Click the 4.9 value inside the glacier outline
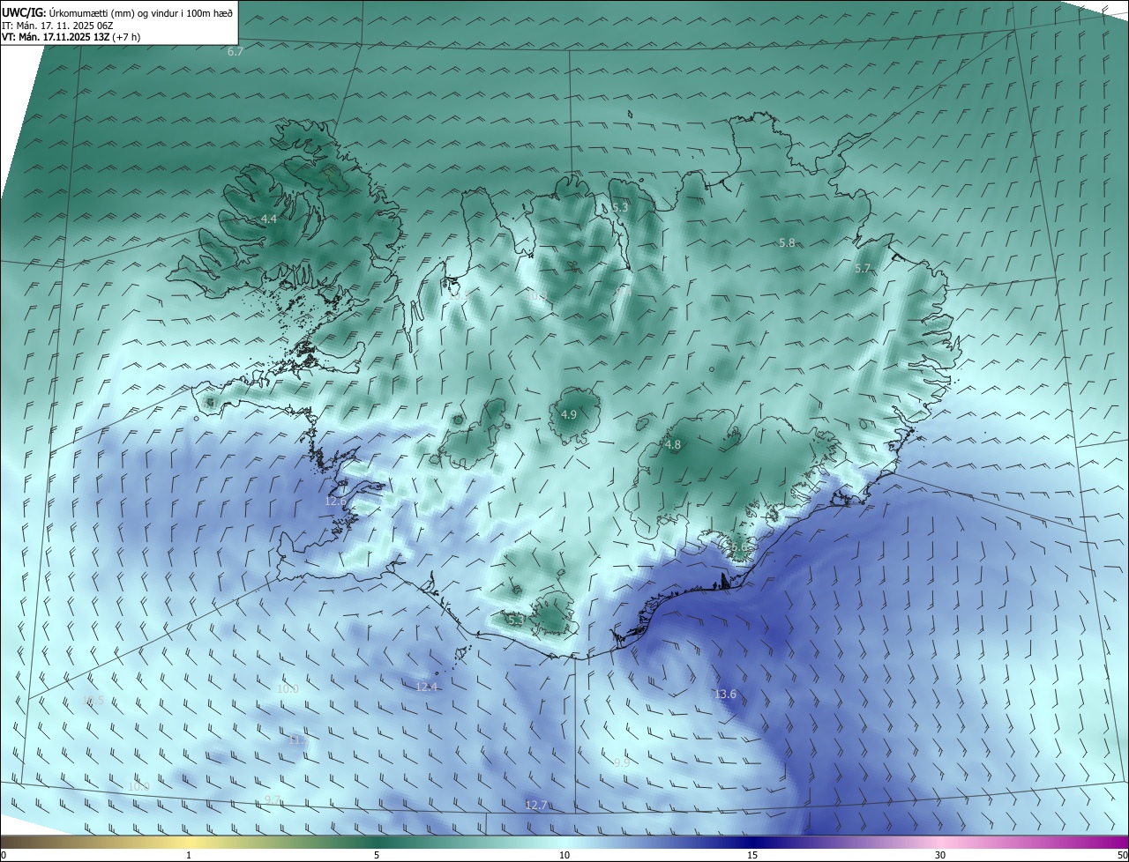 (569, 414)
